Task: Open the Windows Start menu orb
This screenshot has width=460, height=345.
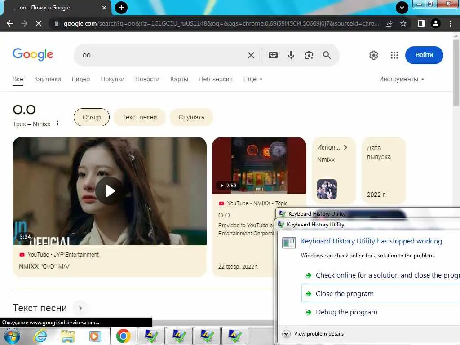Action: (12, 336)
